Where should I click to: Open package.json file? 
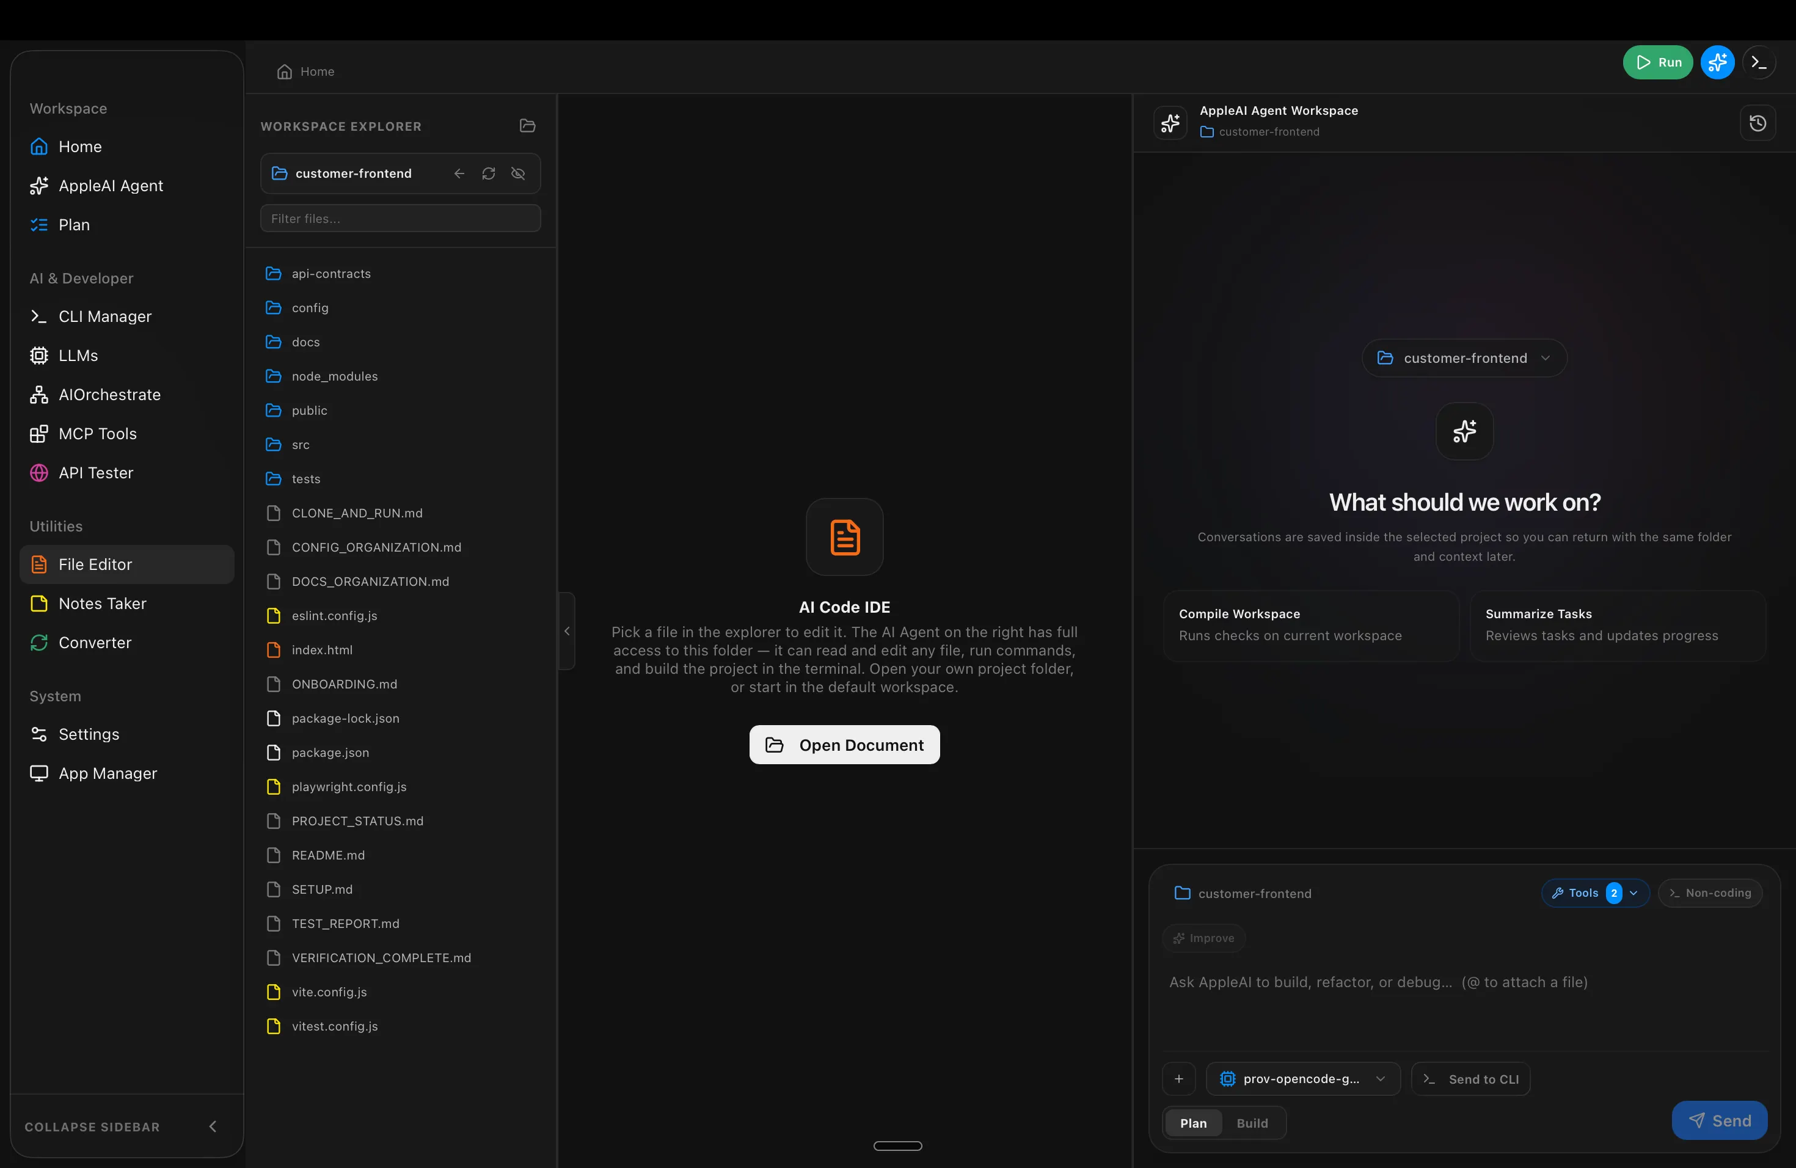click(x=400, y=752)
